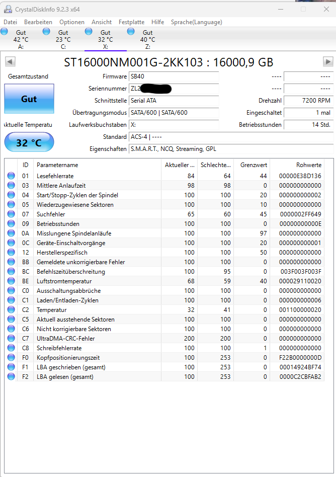Click status orb of Suchfehler row
This screenshot has width=336, height=477.
pos(11,214)
